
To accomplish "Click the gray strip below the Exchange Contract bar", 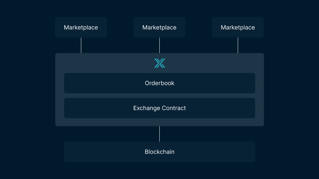I will (159, 122).
